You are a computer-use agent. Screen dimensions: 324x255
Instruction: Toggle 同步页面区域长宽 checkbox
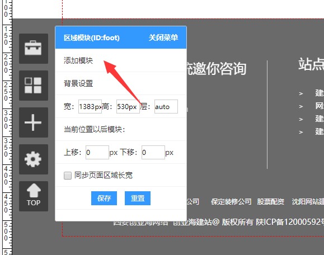(x=68, y=176)
